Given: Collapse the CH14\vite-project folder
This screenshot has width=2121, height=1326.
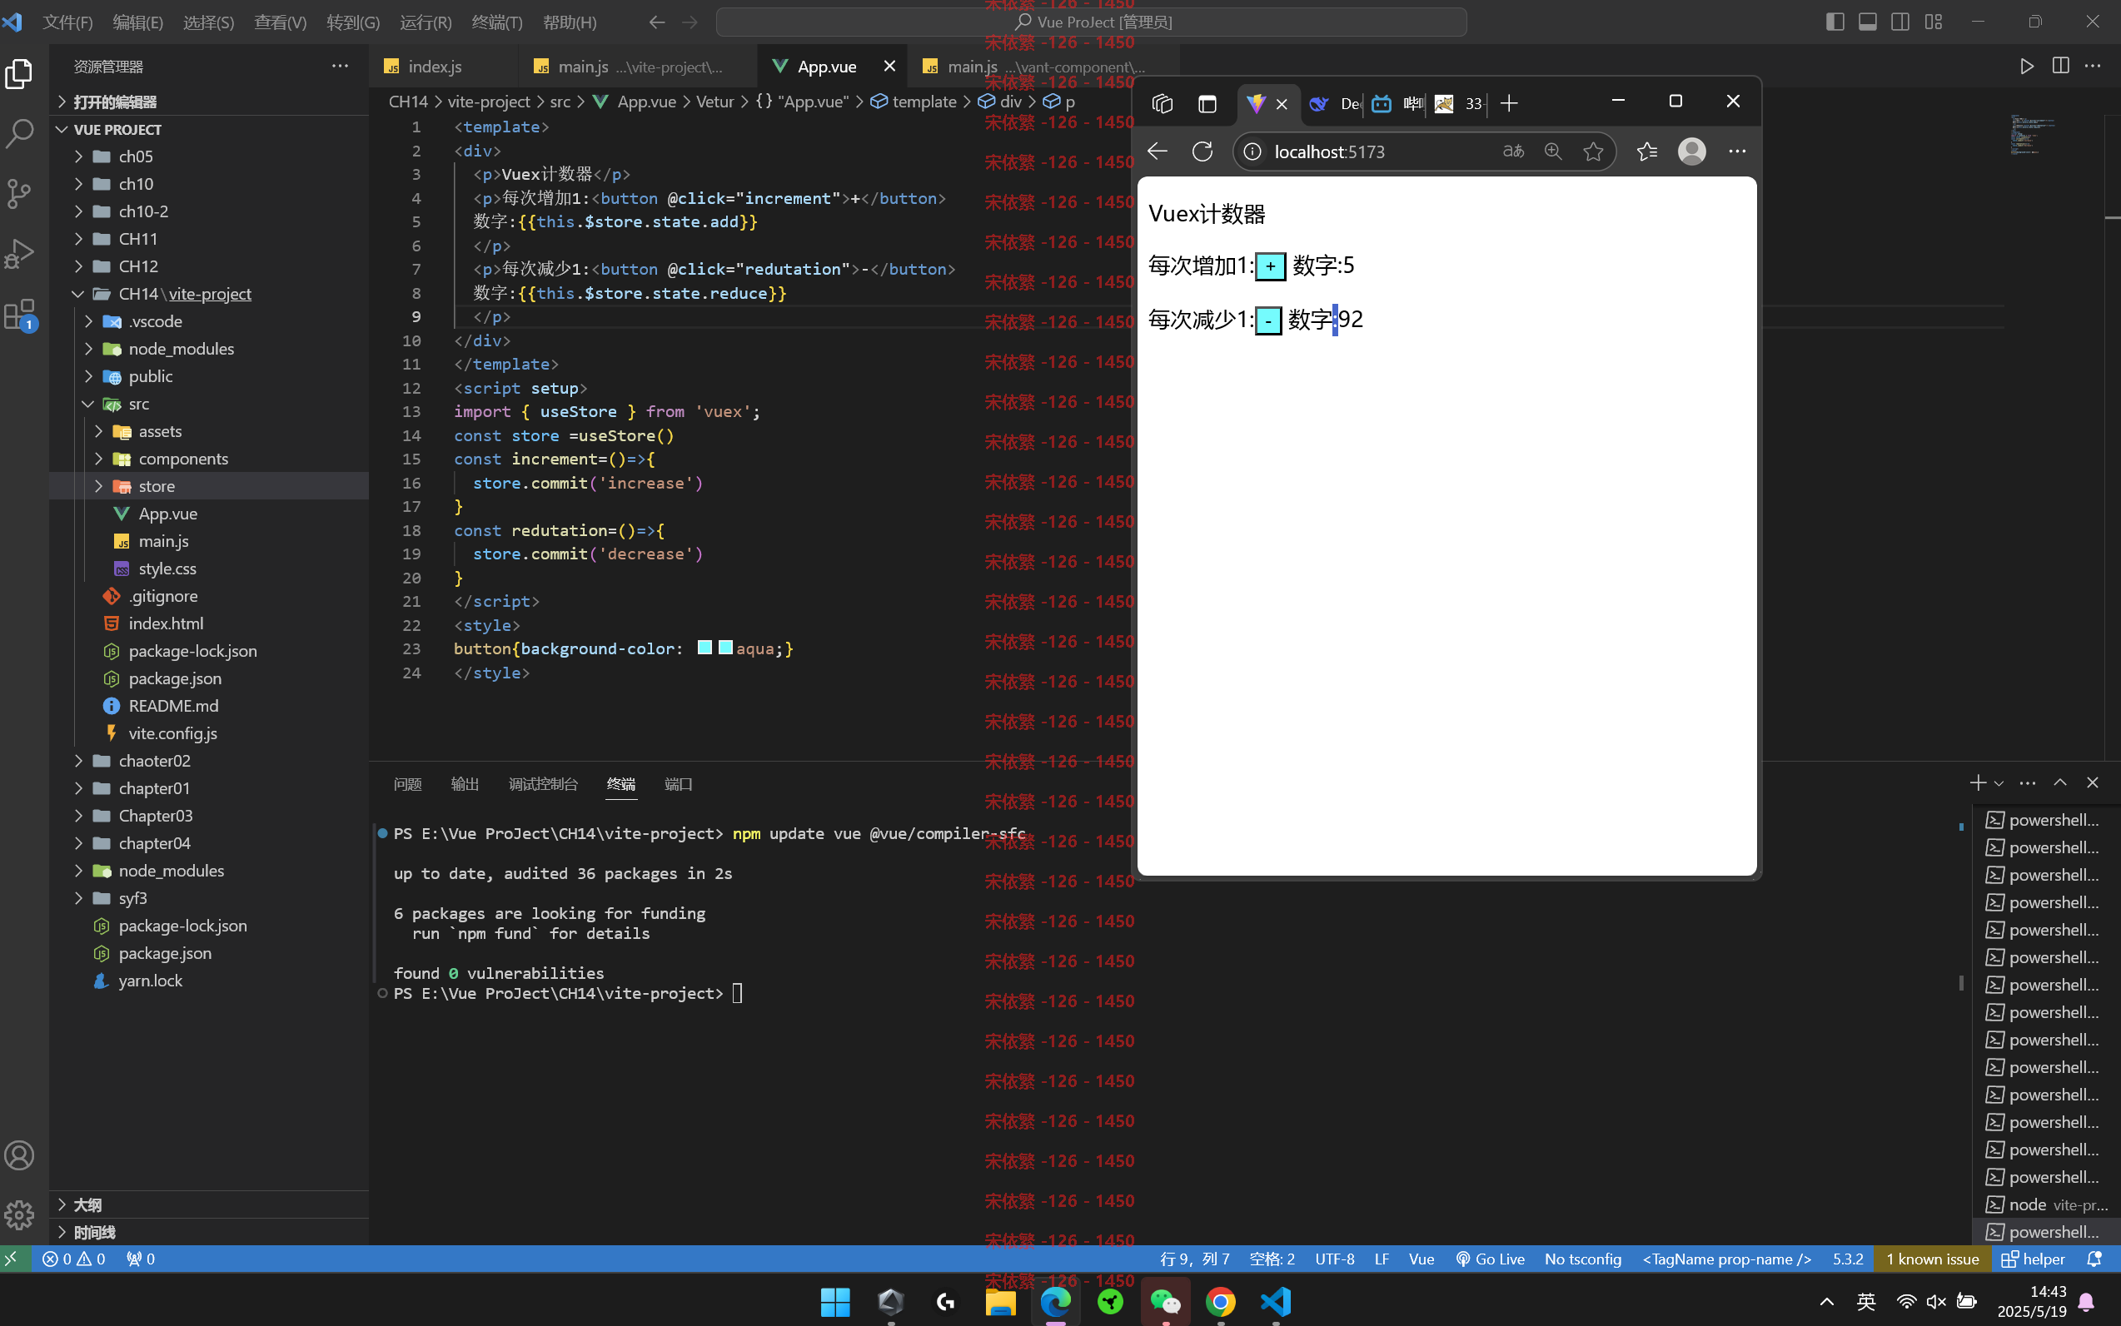Looking at the screenshot, I should pyautogui.click(x=209, y=294).
